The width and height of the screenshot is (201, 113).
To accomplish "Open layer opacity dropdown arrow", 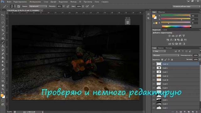I will click(199, 55).
